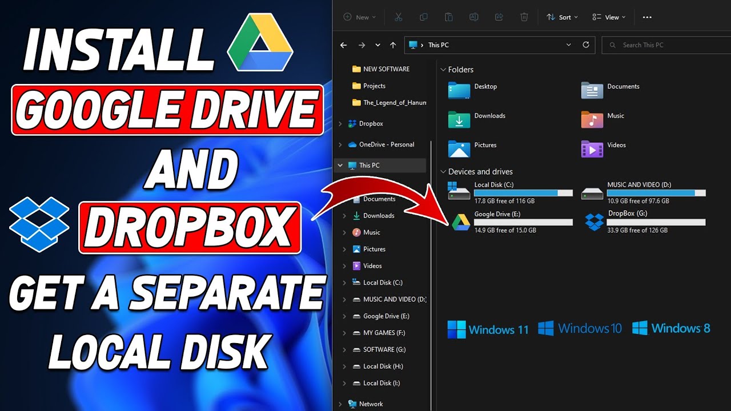Select MY GAMES (F:) in sidebar
Image resolution: width=731 pixels, height=411 pixels.
pyautogui.click(x=379, y=333)
